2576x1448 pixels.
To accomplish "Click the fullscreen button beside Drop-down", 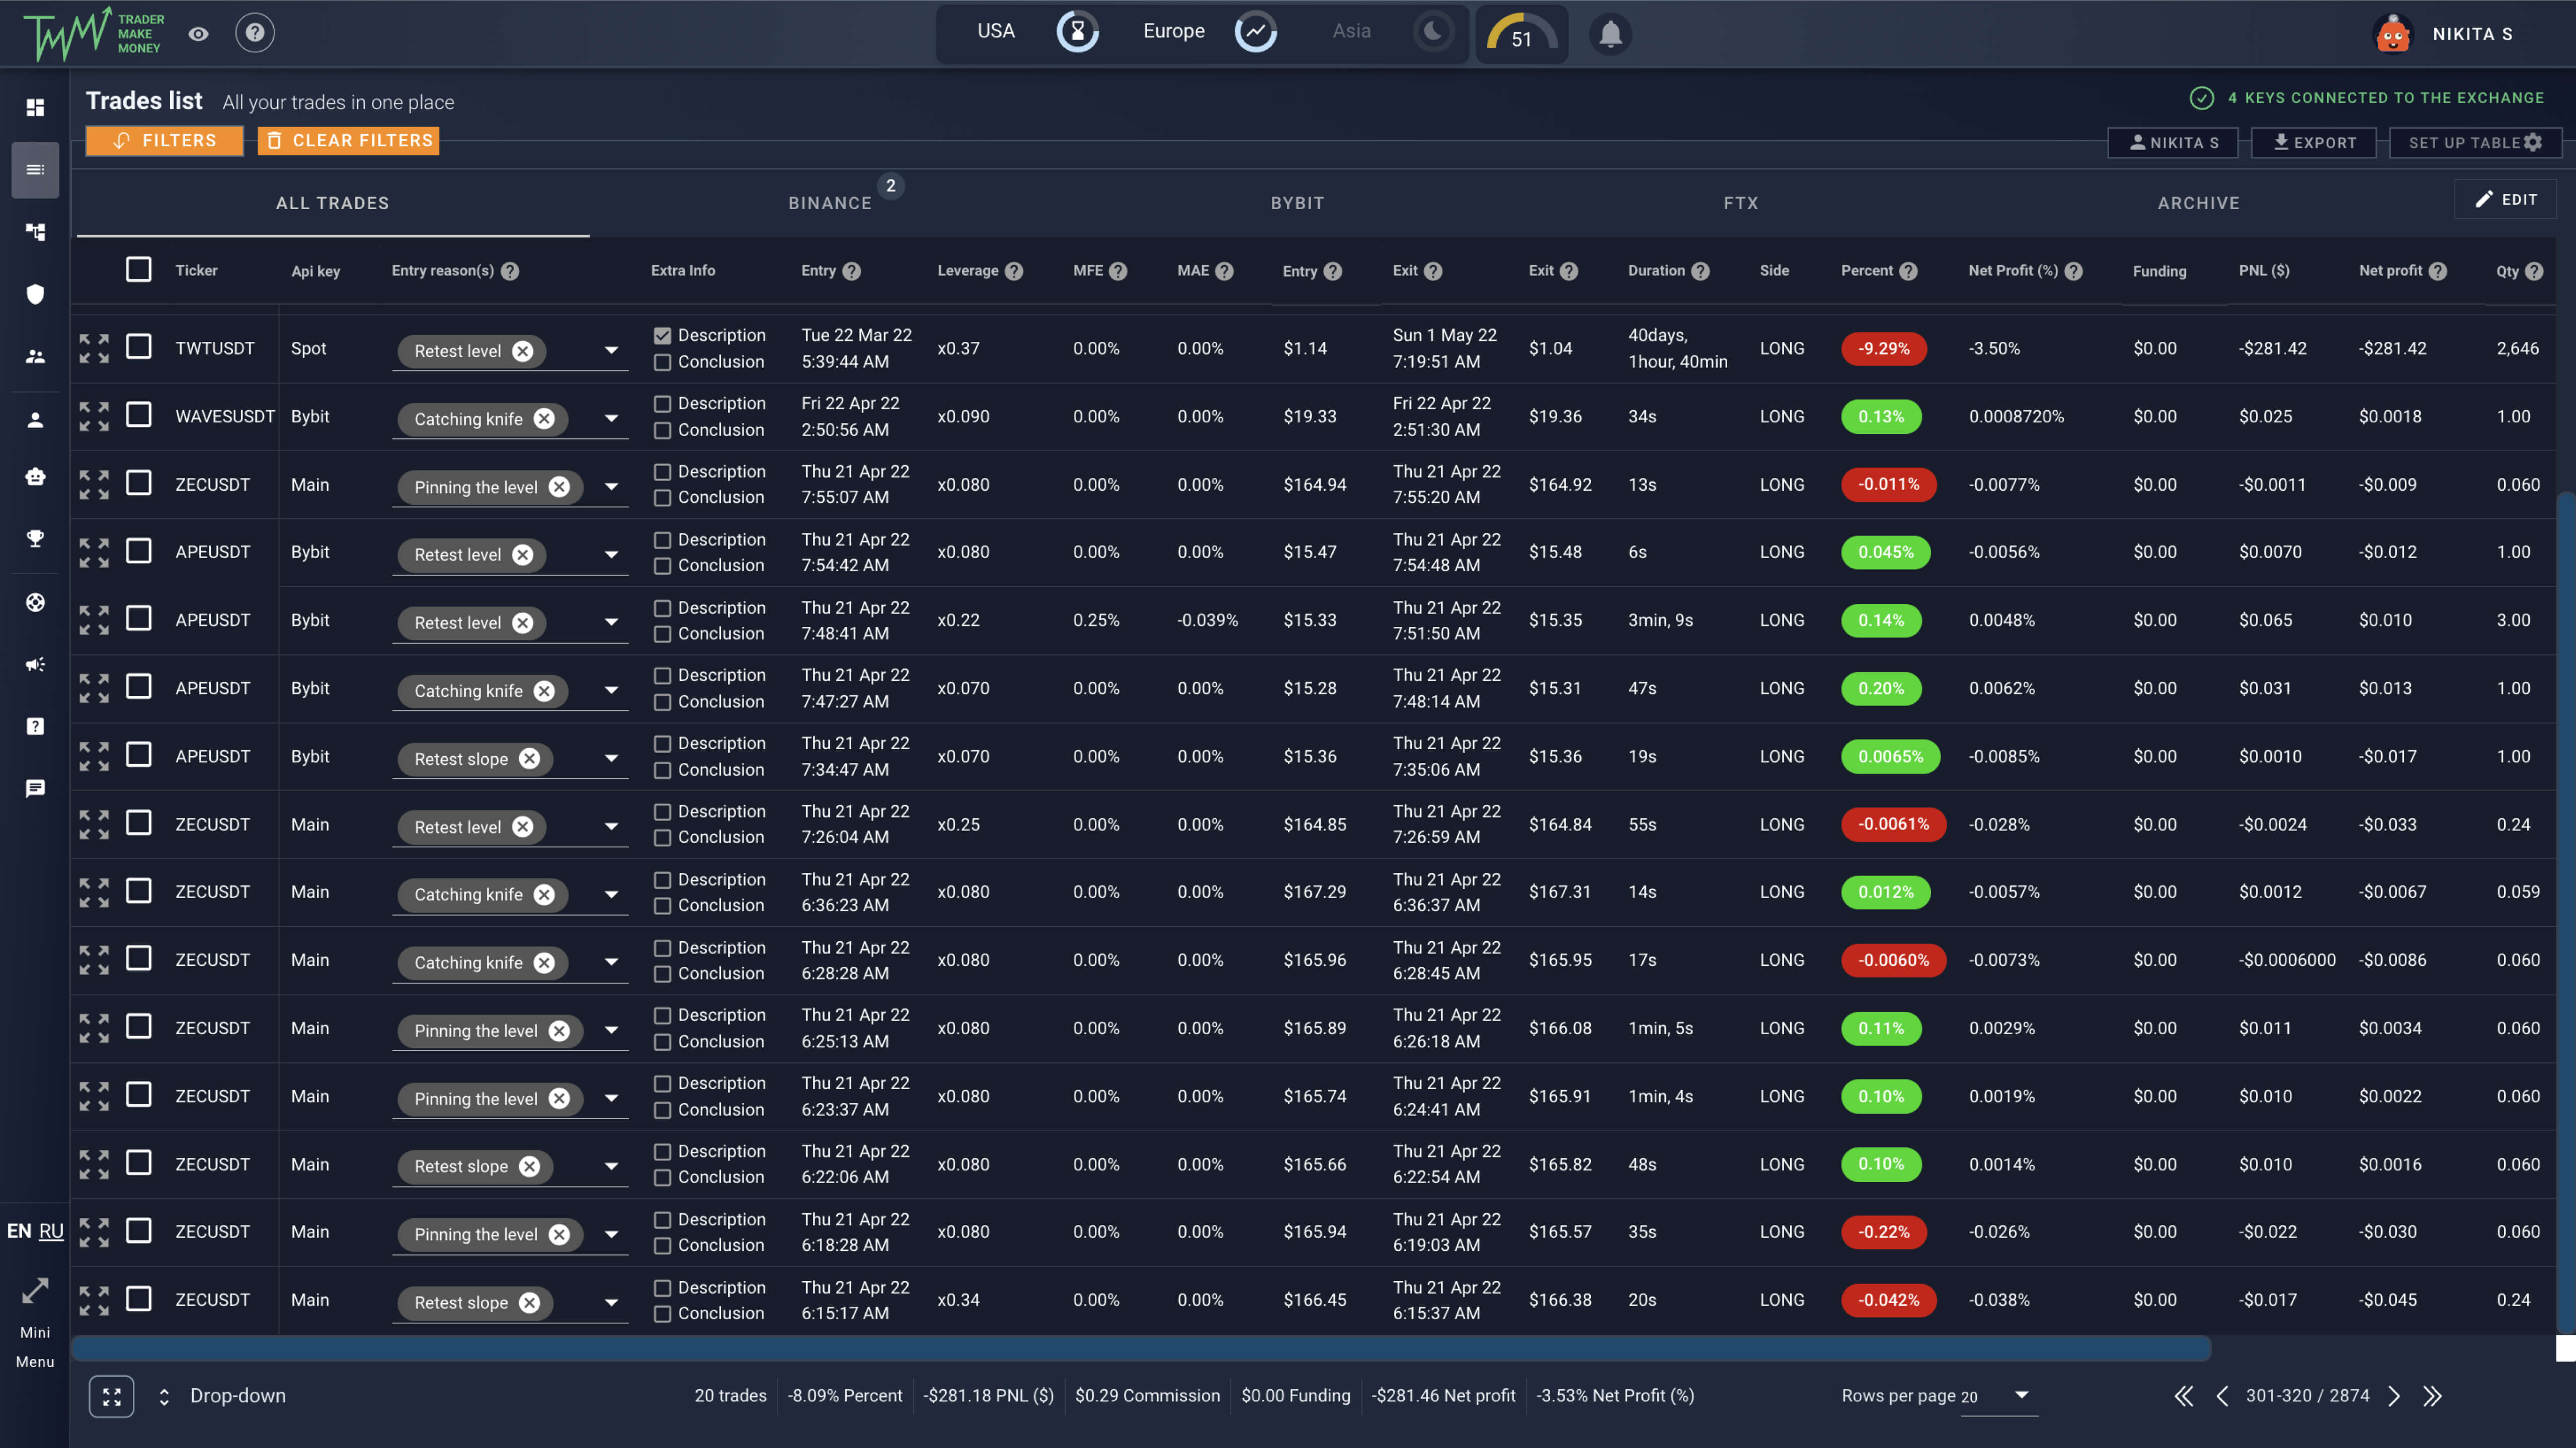I will (111, 1396).
